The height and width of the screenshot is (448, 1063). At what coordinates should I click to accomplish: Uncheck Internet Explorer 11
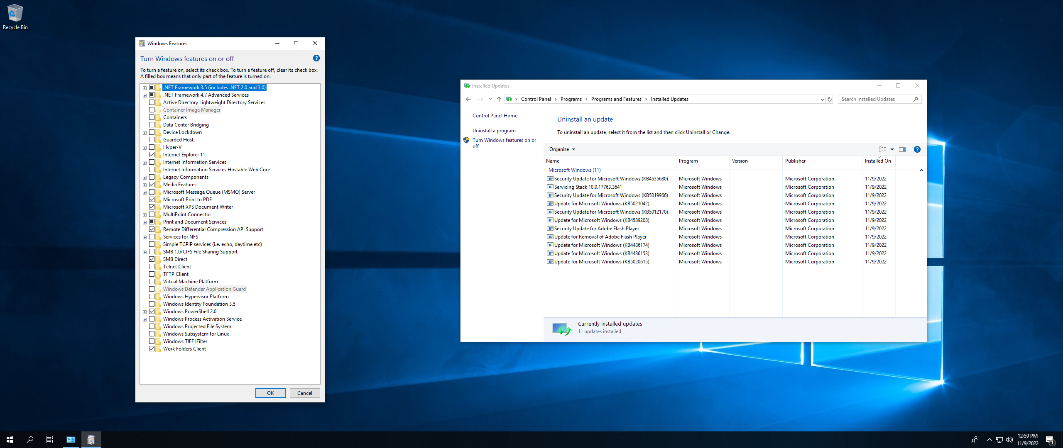152,155
